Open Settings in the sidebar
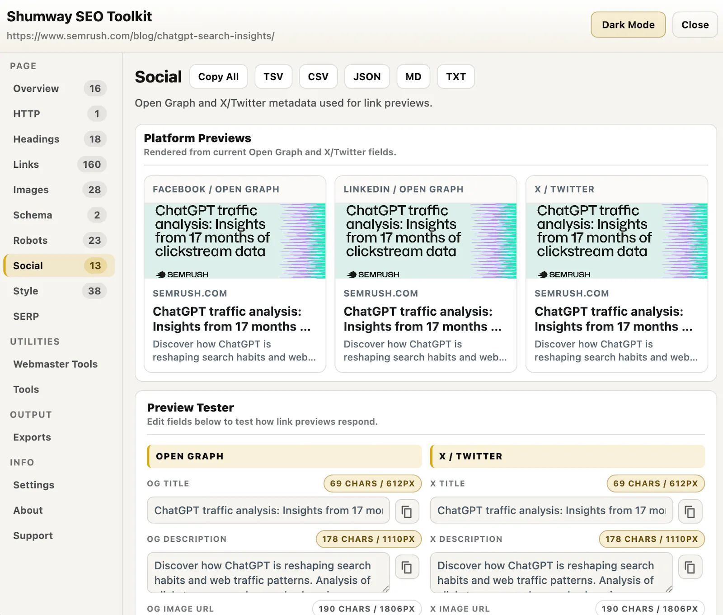This screenshot has width=723, height=615. [59, 485]
